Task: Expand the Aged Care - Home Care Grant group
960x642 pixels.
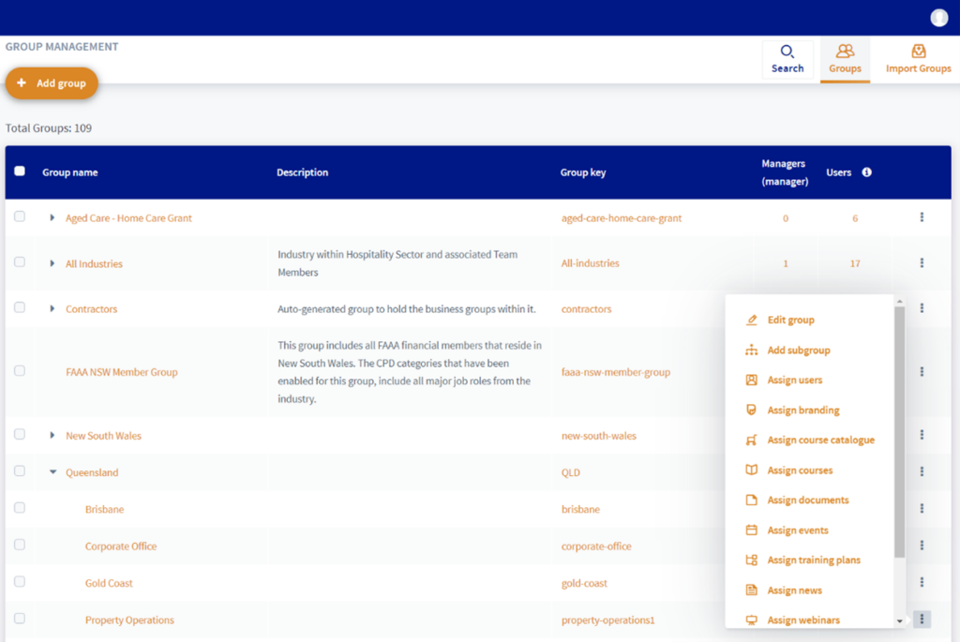Action: tap(52, 217)
